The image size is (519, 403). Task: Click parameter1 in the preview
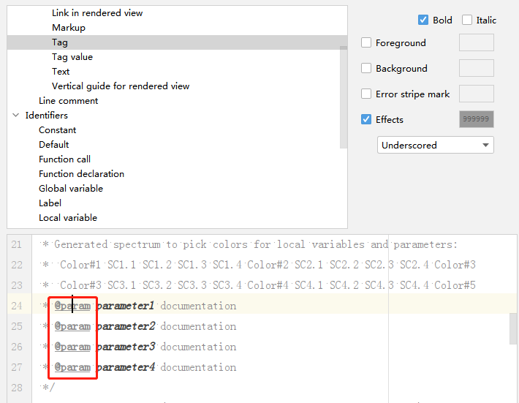[126, 306]
